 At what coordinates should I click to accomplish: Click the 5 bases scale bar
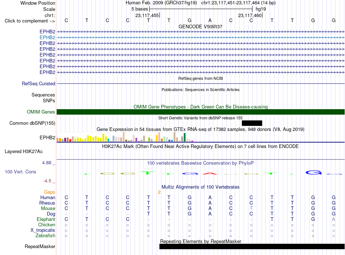(x=201, y=9)
